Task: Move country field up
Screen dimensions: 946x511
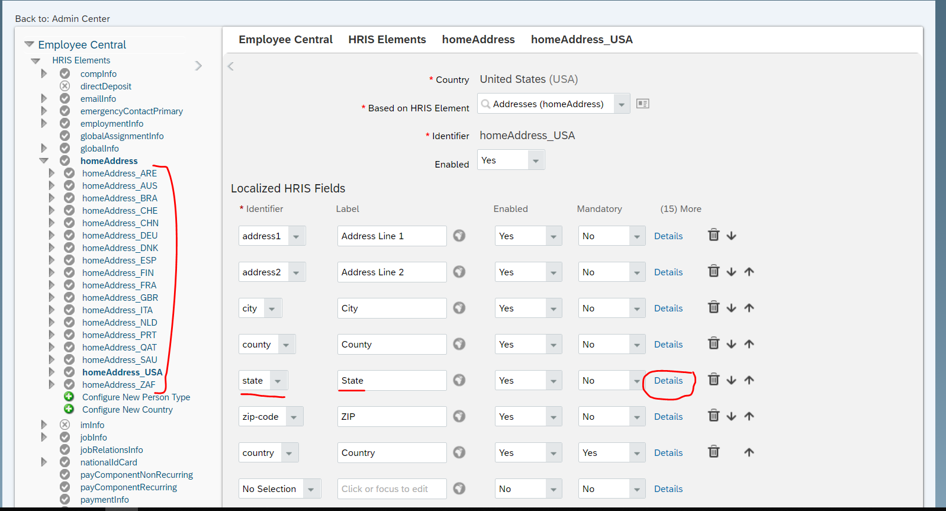Action: [749, 452]
